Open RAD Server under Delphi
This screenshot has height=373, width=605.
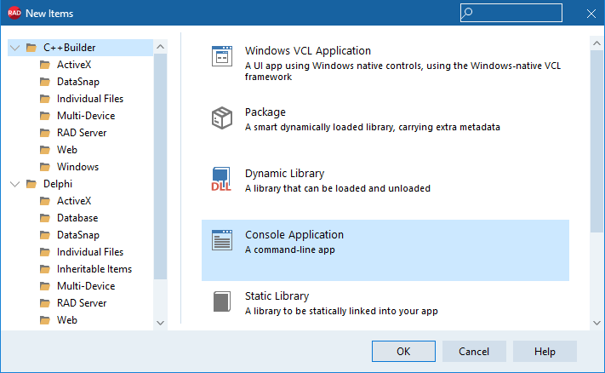pos(82,302)
